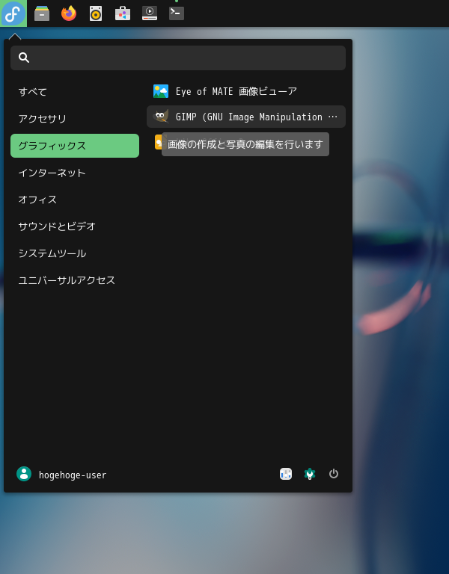This screenshot has width=449, height=574.
Task: Focus the menu search field
Action: coord(178,58)
